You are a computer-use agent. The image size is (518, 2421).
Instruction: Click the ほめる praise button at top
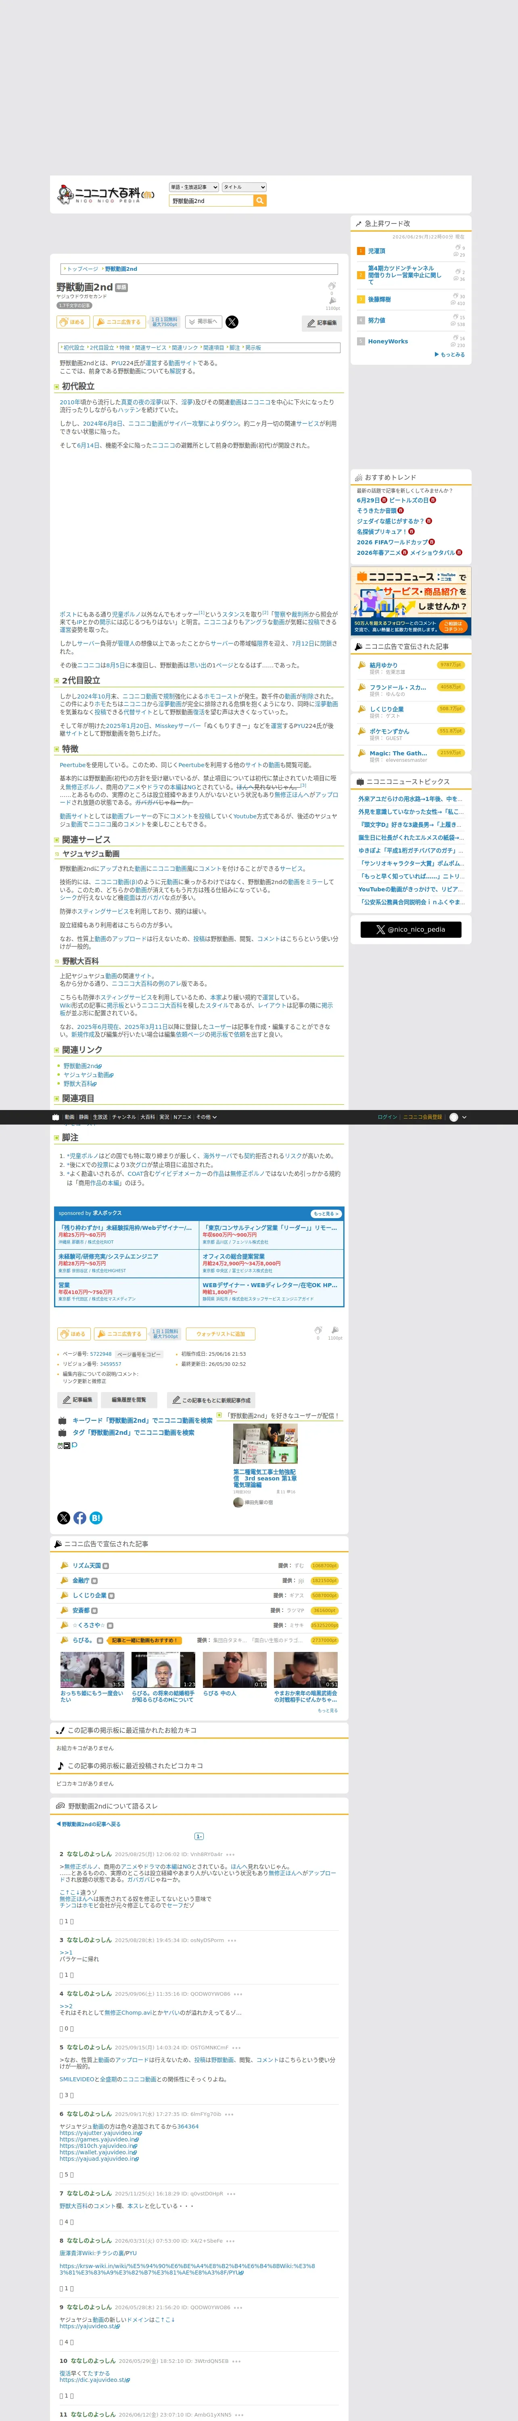[x=73, y=322]
